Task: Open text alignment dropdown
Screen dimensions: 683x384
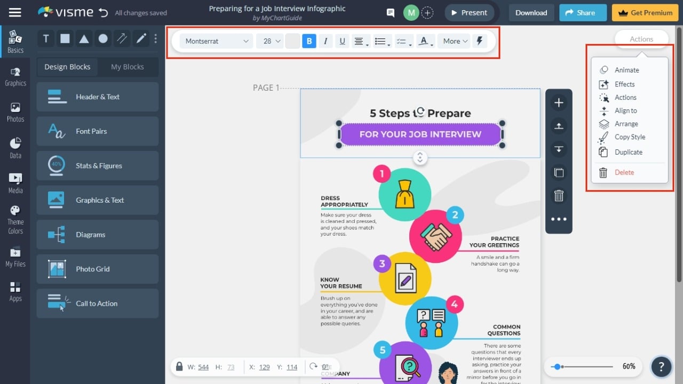Action: (361, 41)
